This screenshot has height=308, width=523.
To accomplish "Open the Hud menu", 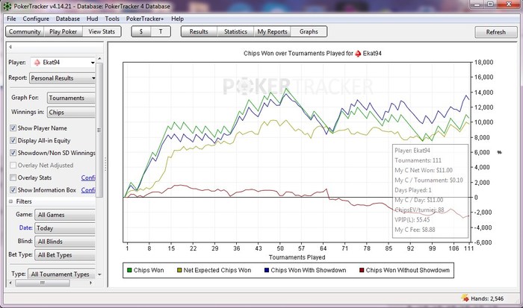I will coord(93,19).
